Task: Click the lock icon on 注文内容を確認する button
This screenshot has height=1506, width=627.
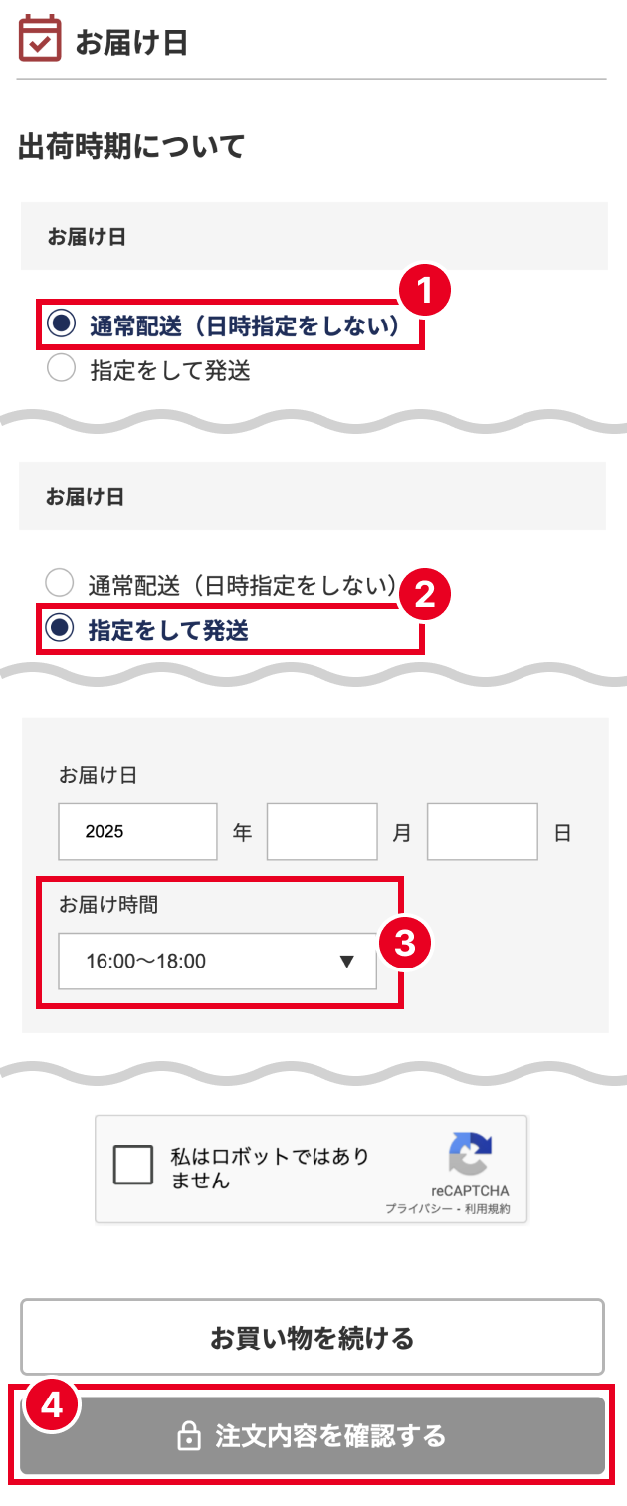Action: point(188,1436)
